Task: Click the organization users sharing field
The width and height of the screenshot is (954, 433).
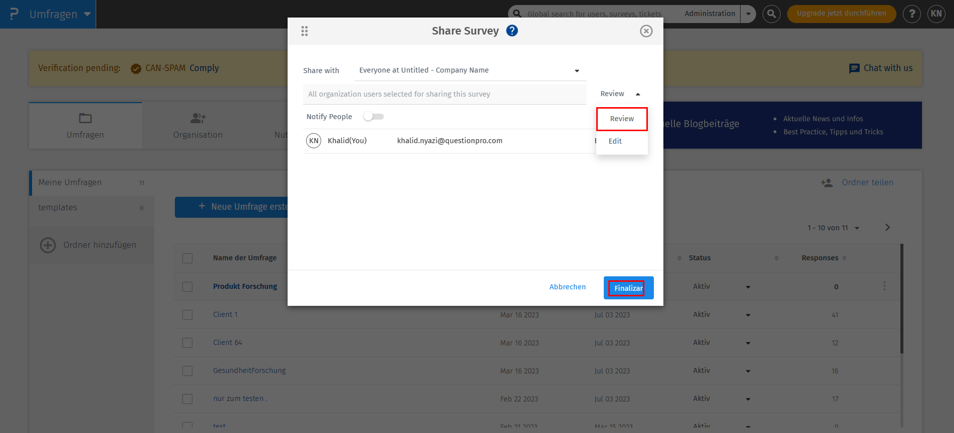Action: click(444, 94)
